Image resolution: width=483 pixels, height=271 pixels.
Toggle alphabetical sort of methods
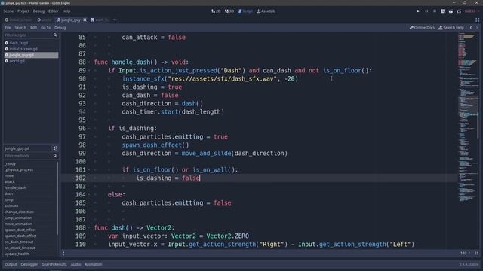tap(55, 148)
